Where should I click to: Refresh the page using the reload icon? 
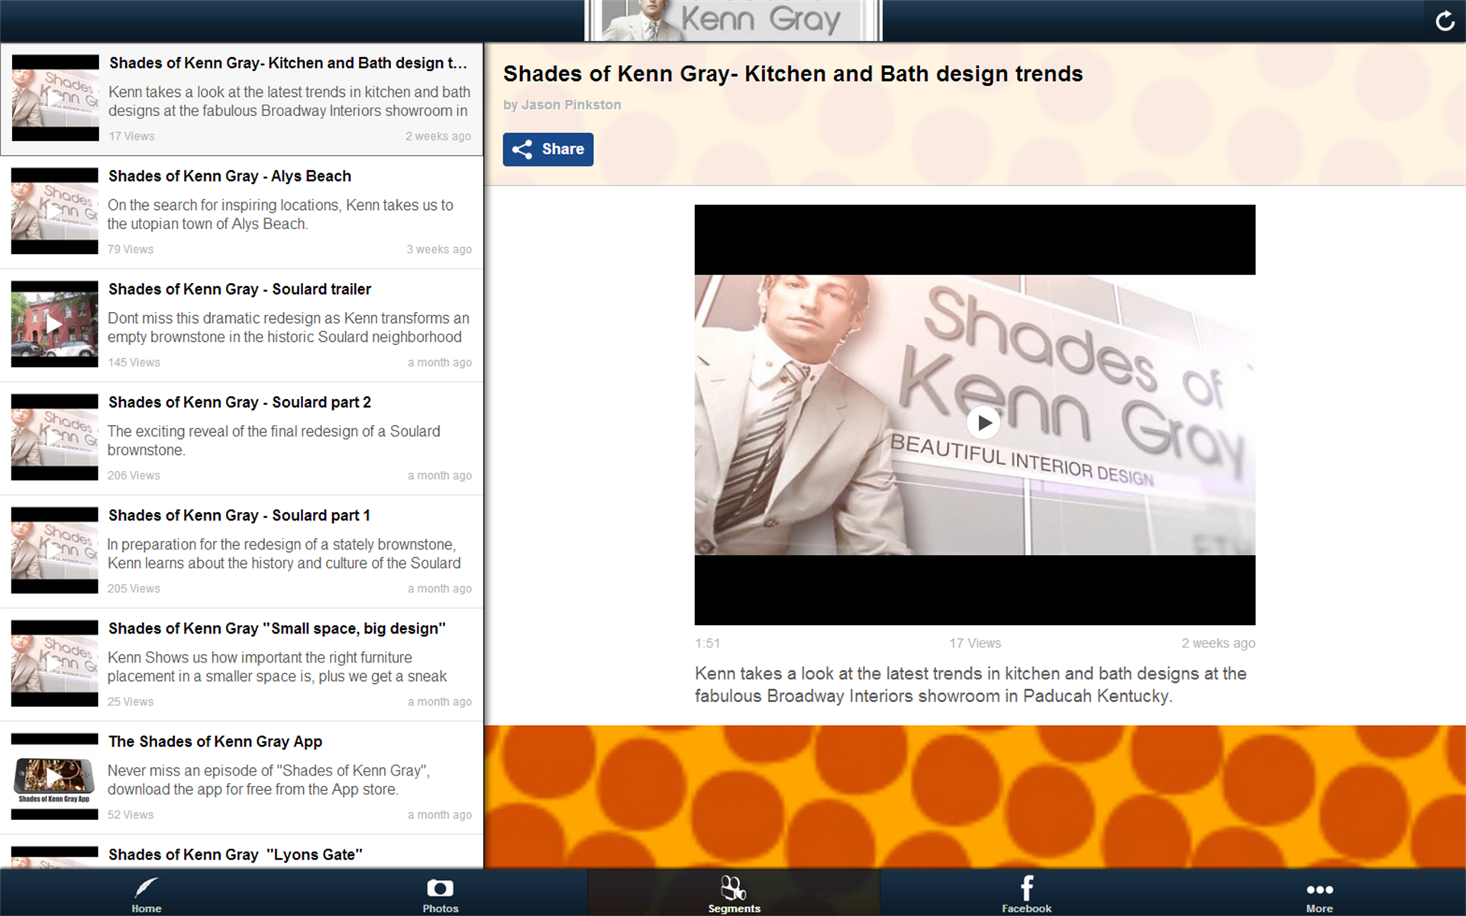(x=1445, y=21)
